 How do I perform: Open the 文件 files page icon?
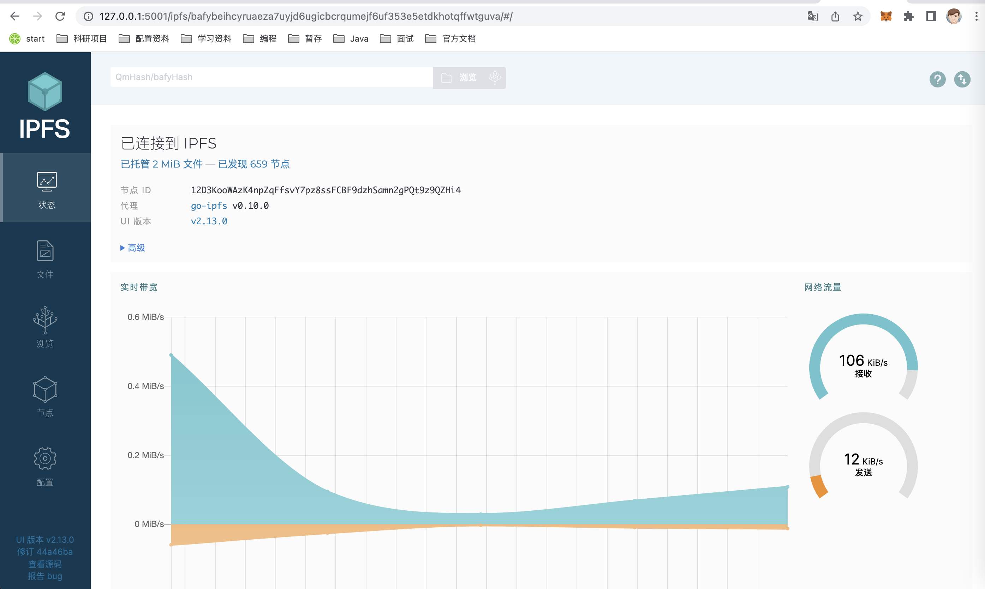pos(45,251)
